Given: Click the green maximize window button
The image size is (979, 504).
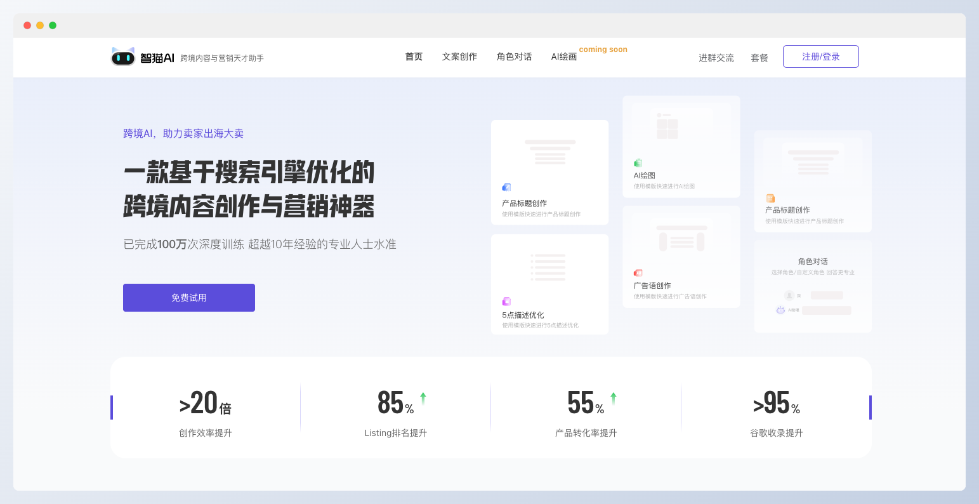Looking at the screenshot, I should click(53, 25).
